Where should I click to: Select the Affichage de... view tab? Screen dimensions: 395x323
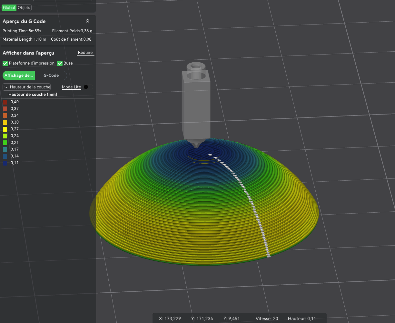tap(19, 76)
